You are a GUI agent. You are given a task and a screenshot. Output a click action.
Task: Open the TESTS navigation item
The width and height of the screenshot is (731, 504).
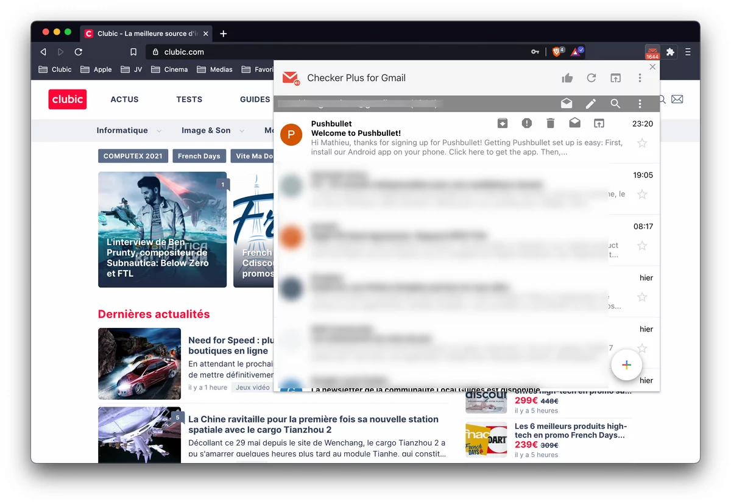point(189,99)
